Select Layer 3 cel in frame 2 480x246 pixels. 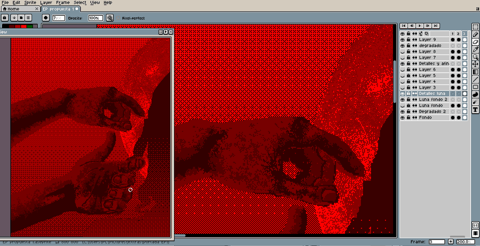pos(458,87)
